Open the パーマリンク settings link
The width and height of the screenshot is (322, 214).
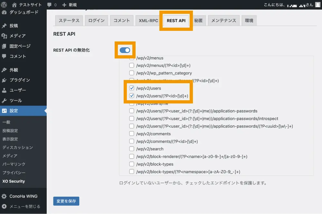coord(14,164)
